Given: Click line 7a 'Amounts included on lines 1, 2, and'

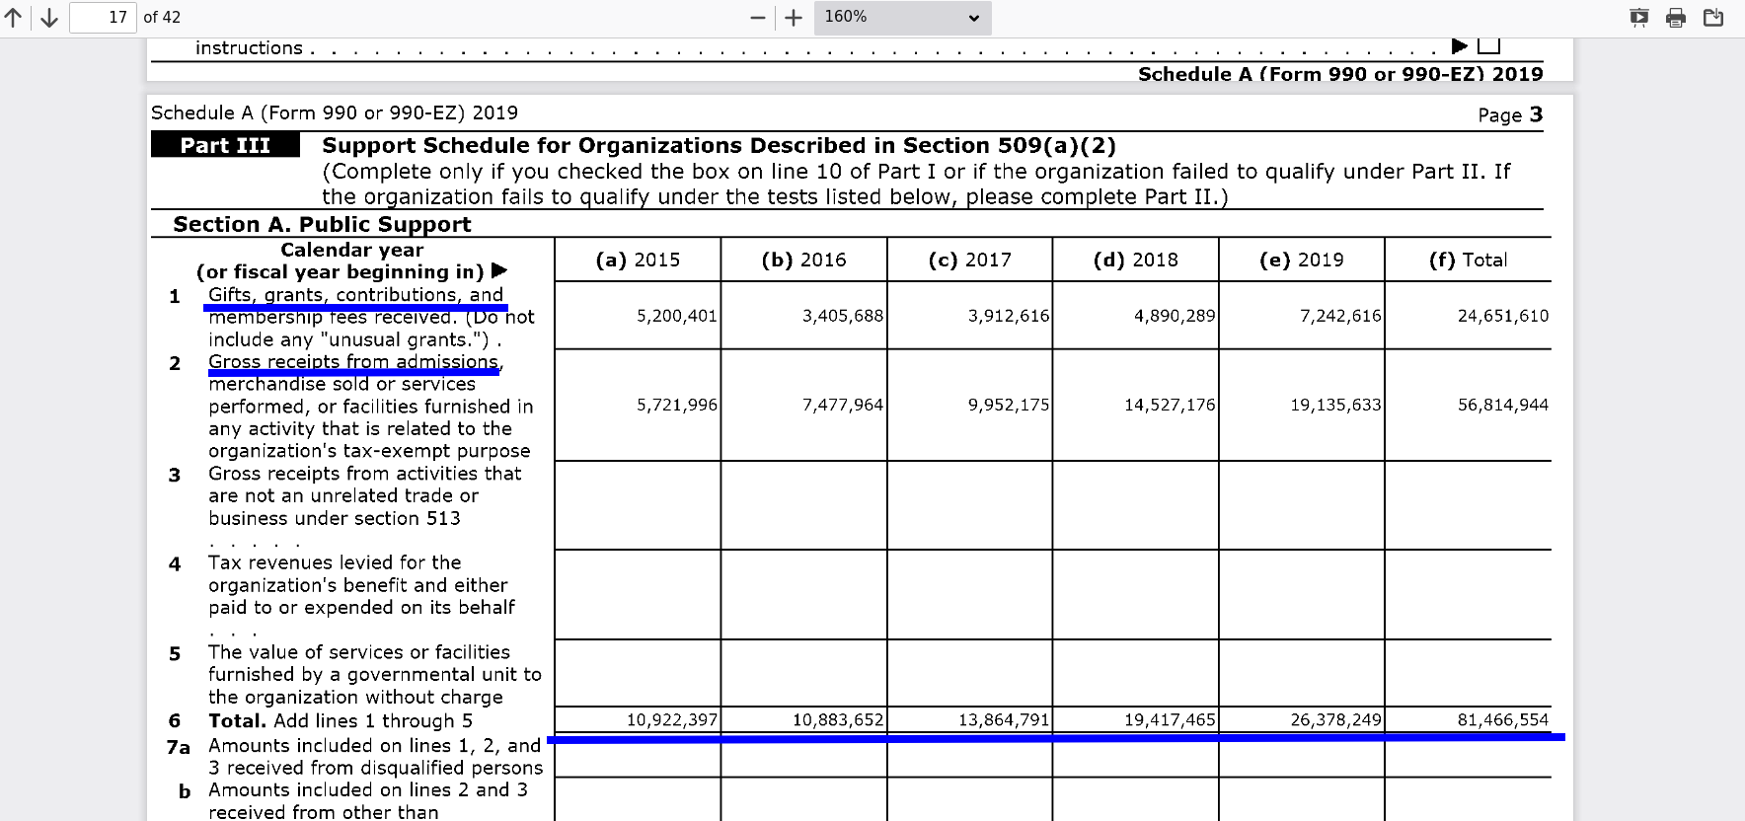Looking at the screenshot, I should pyautogui.click(x=374, y=745).
